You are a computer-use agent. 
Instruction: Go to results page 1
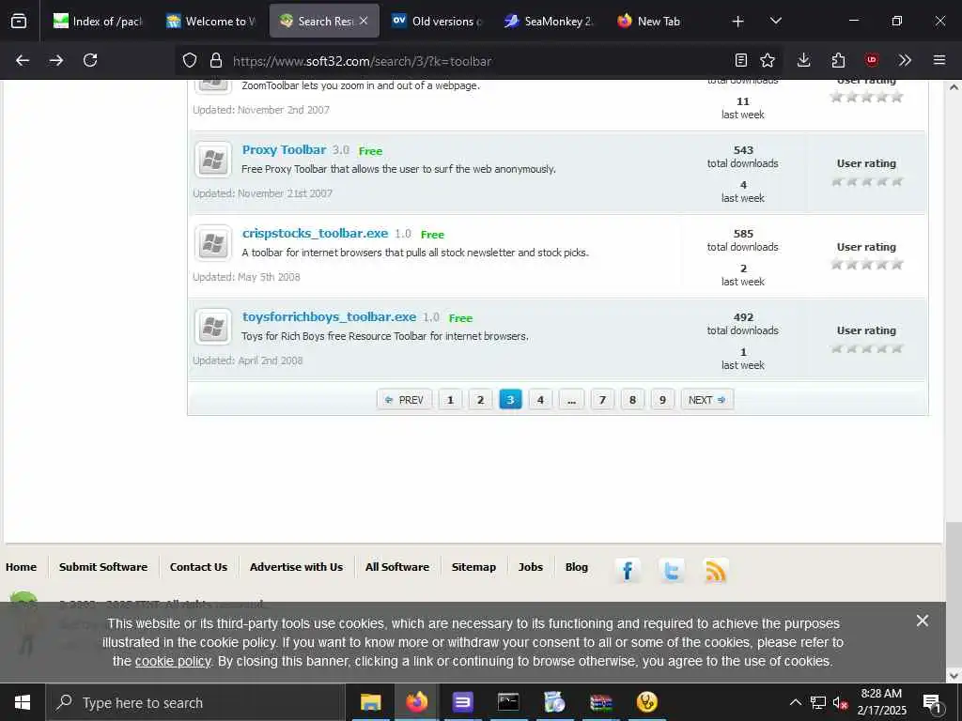(x=450, y=400)
